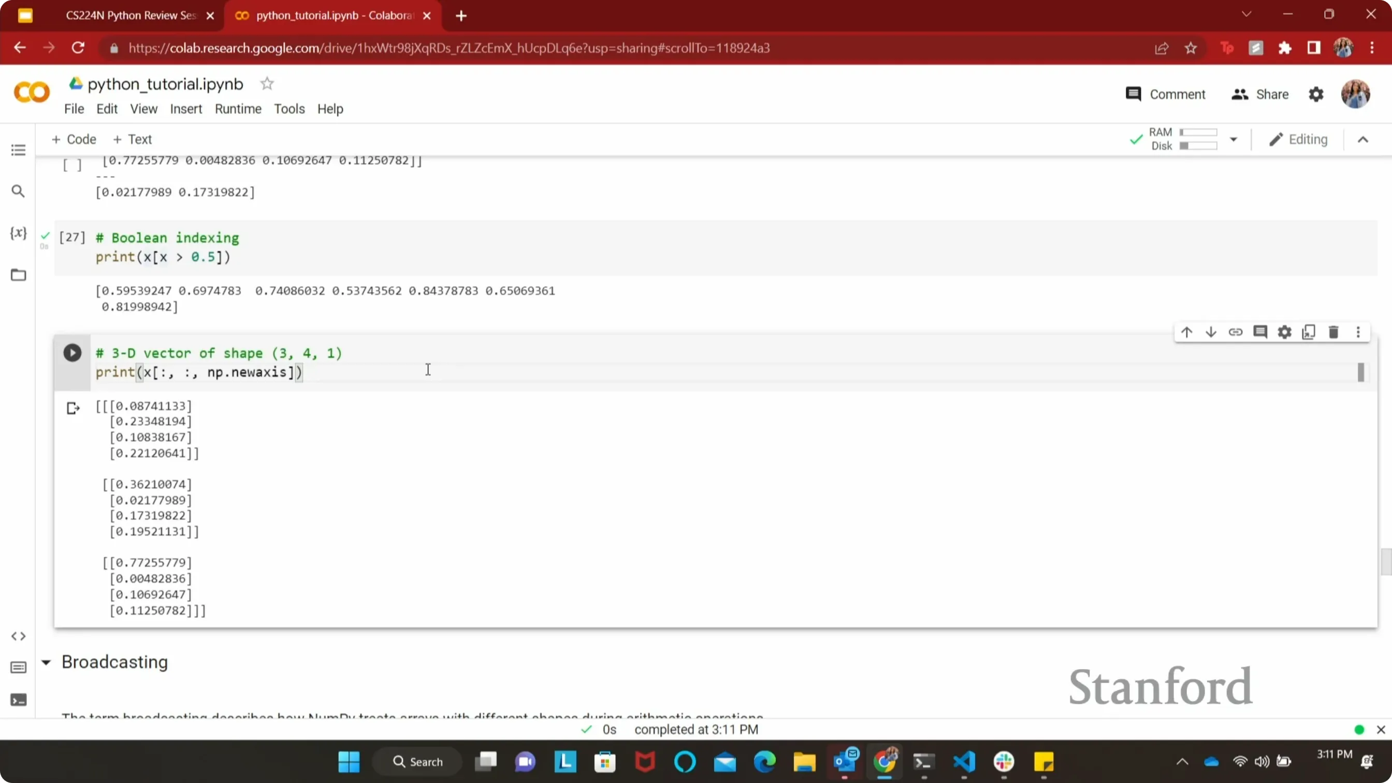Open the Runtime menu
Screen dimensions: 1392x783
(x=238, y=109)
